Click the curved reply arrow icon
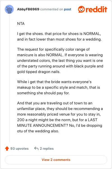 point(36,148)
